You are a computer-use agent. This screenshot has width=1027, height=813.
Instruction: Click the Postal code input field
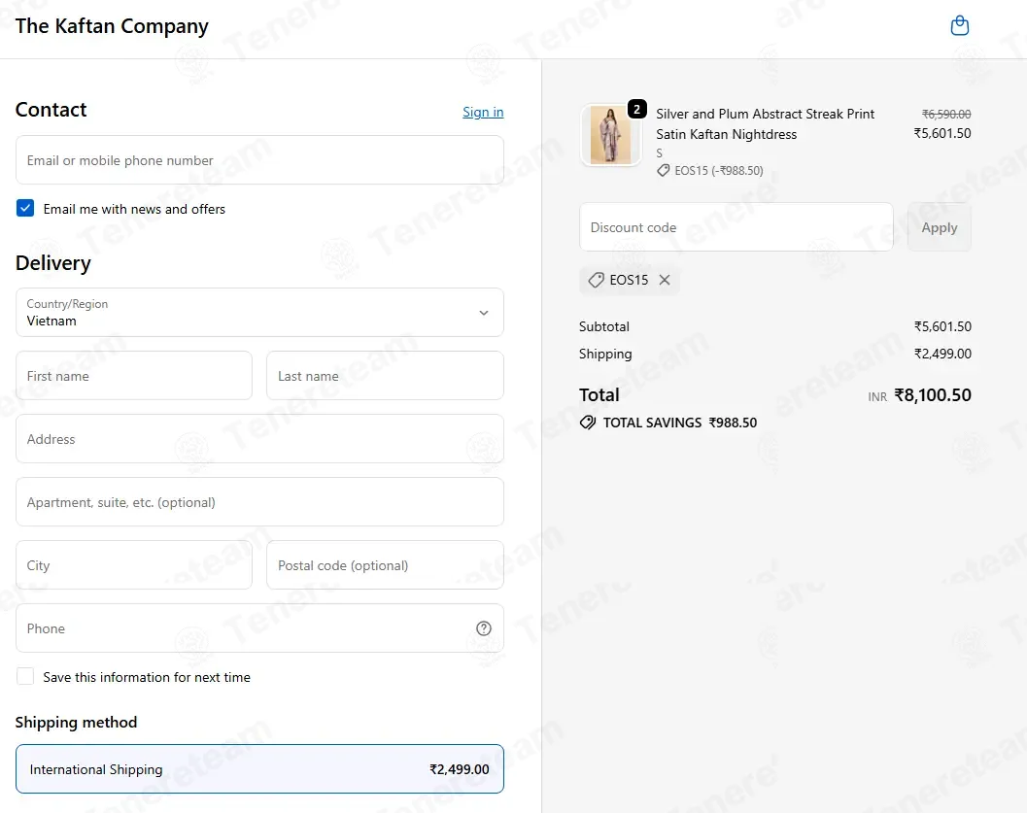pos(385,565)
